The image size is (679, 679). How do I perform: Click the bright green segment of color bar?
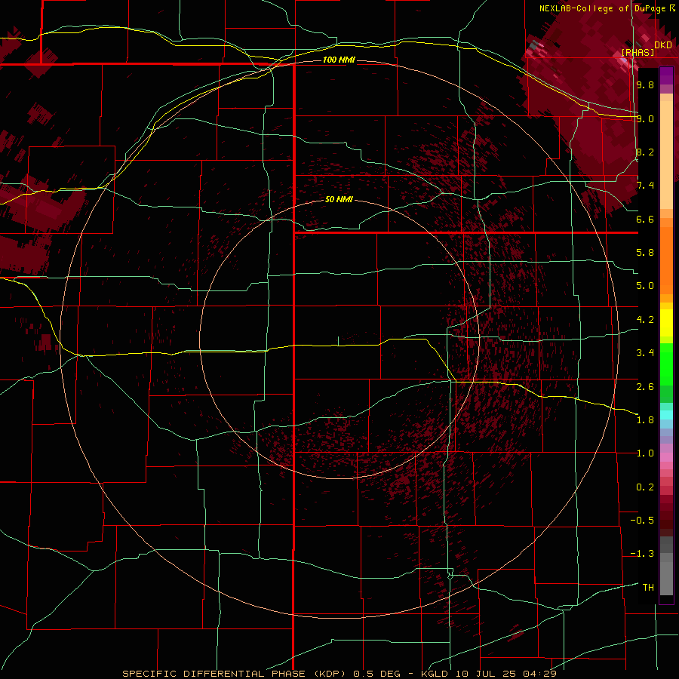click(x=666, y=364)
